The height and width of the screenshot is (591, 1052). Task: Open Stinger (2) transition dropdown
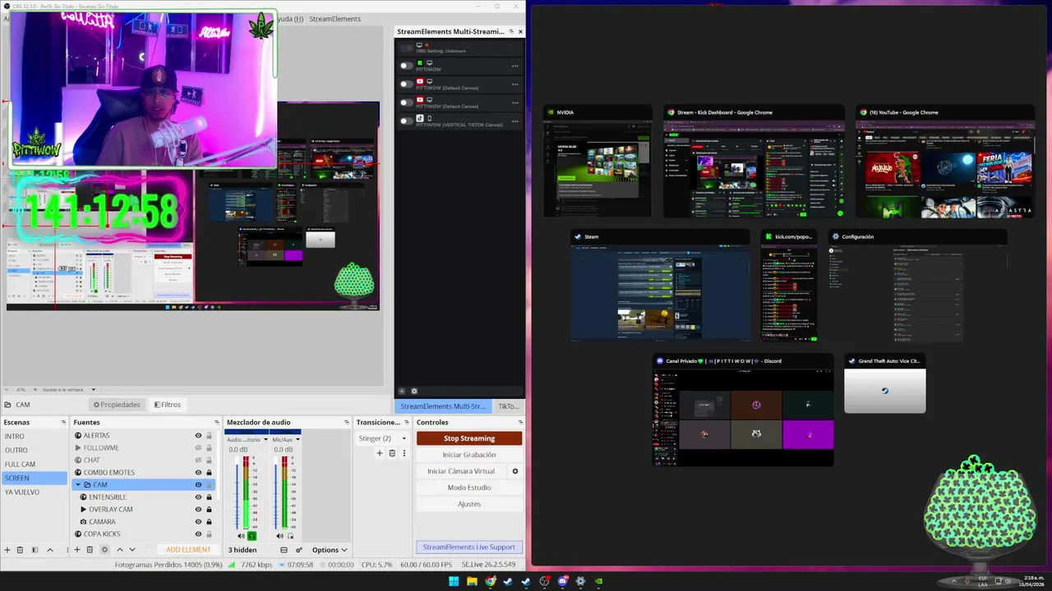point(382,438)
